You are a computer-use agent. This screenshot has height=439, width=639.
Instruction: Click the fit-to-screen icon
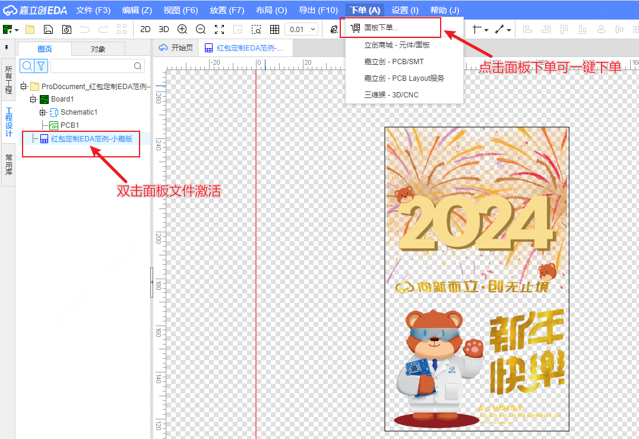click(x=219, y=29)
